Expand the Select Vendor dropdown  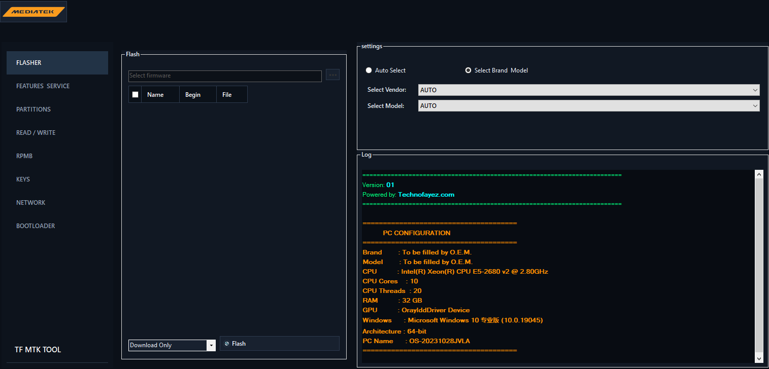pyautogui.click(x=589, y=90)
